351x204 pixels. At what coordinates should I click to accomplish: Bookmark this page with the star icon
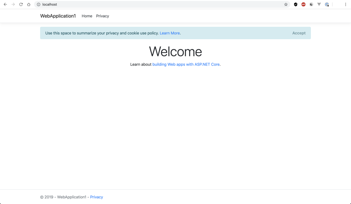286,4
